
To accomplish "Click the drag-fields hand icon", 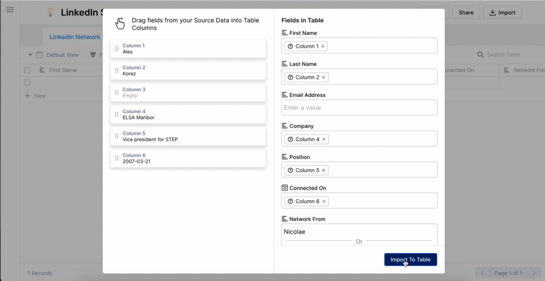I will coord(120,23).
